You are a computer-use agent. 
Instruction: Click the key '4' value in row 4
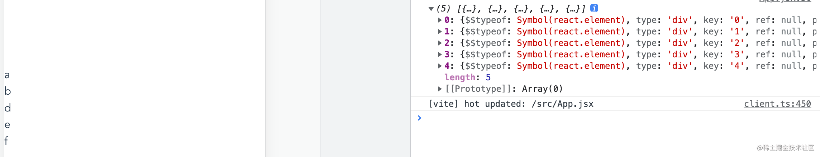coord(737,66)
